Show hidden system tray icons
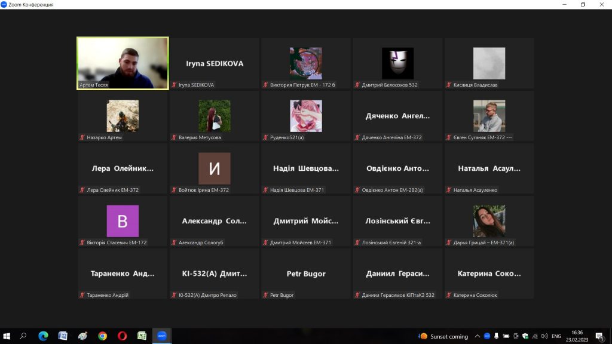 click(x=477, y=336)
